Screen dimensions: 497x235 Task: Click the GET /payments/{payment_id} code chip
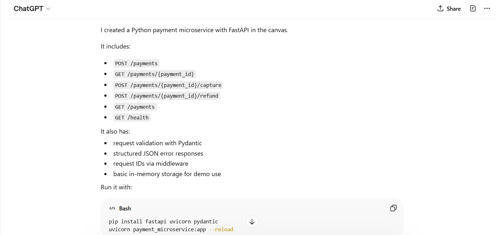(x=154, y=74)
